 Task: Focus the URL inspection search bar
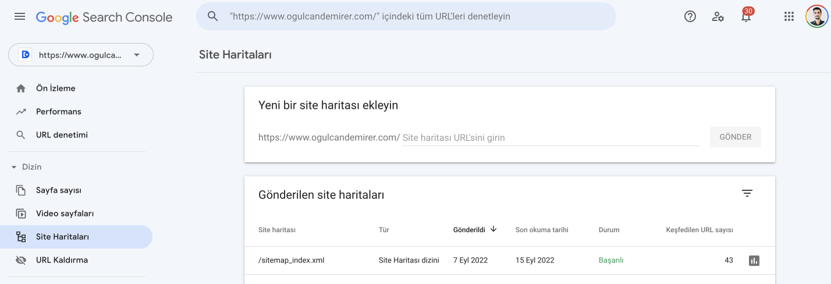pos(407,17)
